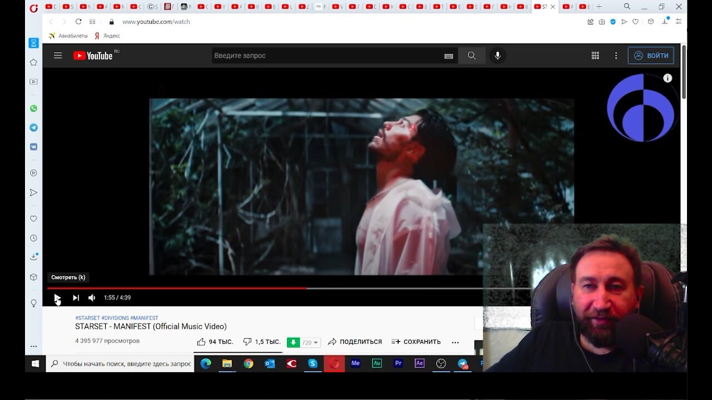This screenshot has width=712, height=400.
Task: Open the #MANIFEST hashtag link
Action: click(144, 318)
